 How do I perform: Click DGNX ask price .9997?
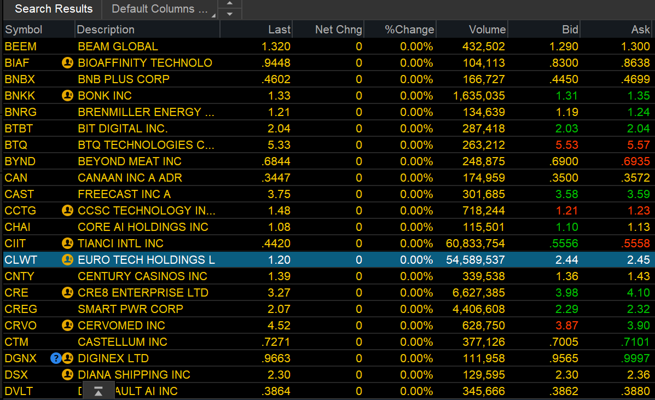pos(635,358)
